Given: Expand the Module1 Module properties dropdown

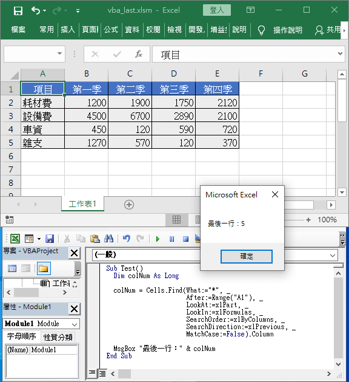Looking at the screenshot, I should click(x=75, y=324).
